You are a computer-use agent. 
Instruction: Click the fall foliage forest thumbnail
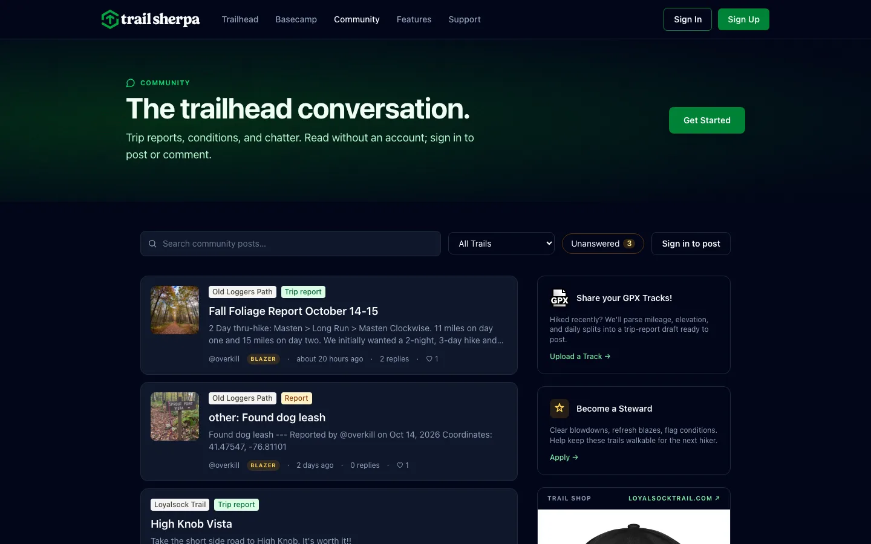[x=175, y=310]
